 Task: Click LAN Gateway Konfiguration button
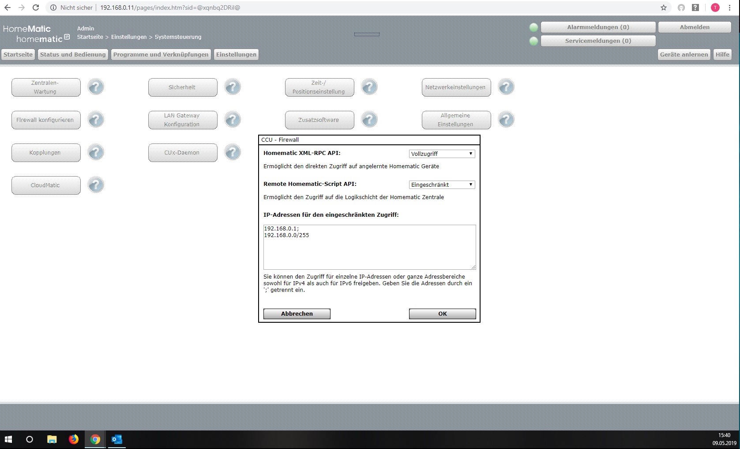(x=183, y=120)
